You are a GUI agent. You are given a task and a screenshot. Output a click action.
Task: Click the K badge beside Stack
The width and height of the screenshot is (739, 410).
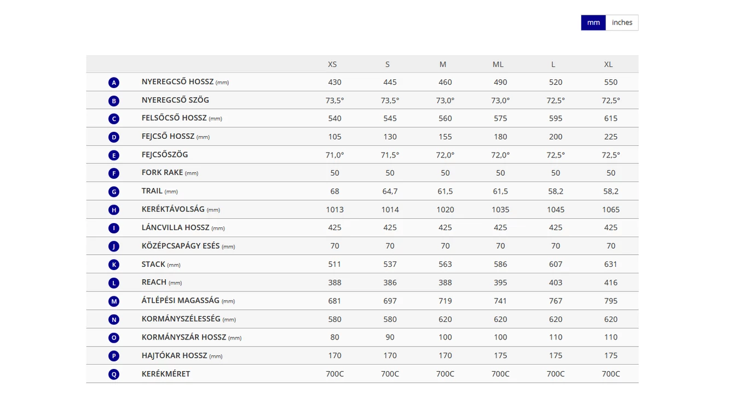(x=114, y=265)
